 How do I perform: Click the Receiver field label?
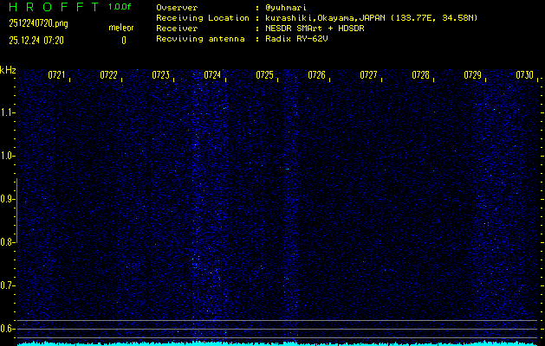(177, 29)
